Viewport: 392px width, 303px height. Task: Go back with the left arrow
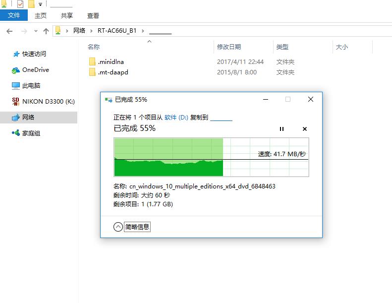9,31
